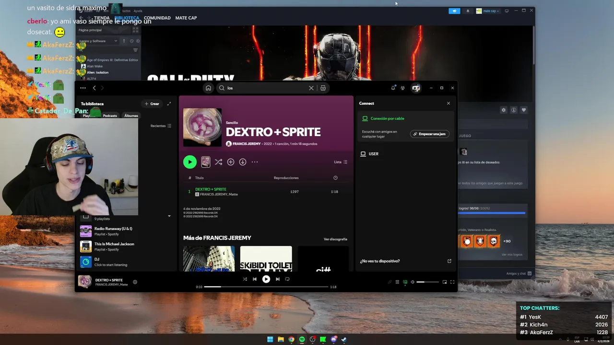Open COMUNIDAD tab in Steam window

pos(157,18)
